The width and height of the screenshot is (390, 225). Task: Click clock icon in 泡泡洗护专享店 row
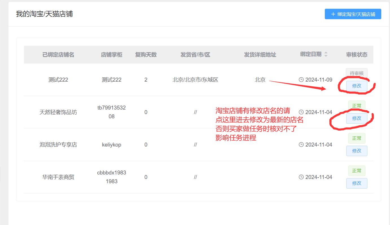[301, 145]
